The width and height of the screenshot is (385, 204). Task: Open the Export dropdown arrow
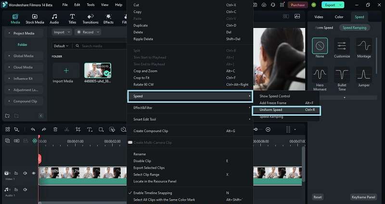point(340,5)
